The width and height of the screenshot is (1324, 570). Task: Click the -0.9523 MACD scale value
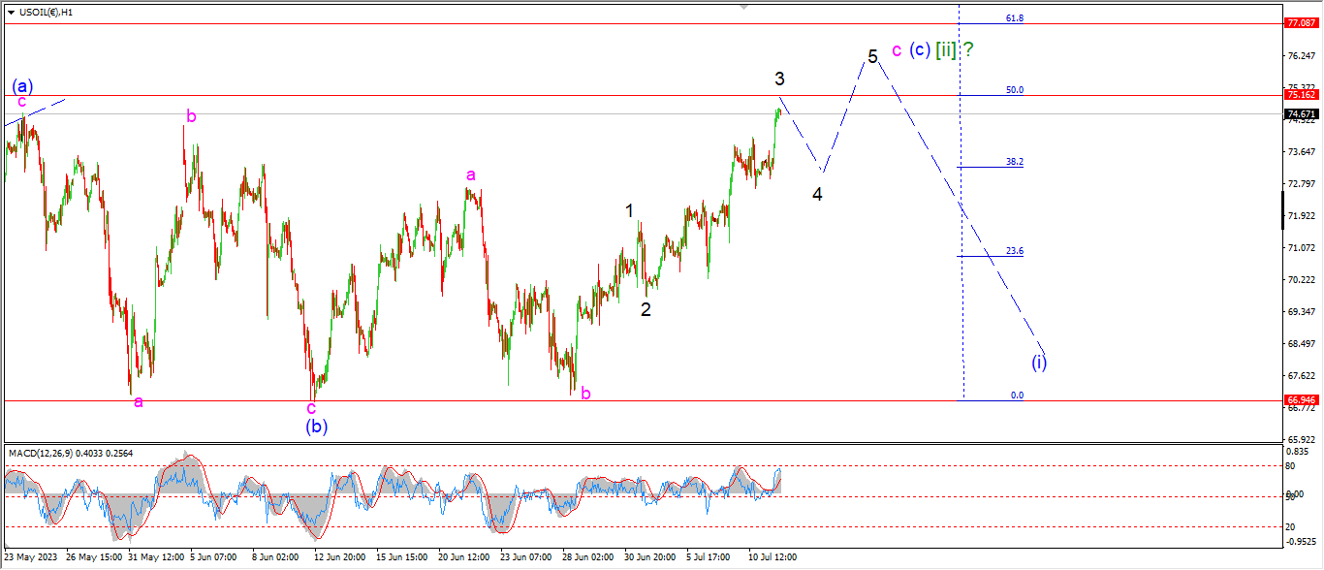(1302, 541)
